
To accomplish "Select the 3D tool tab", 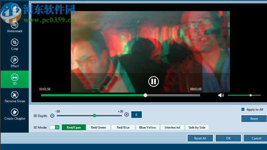I will [15, 79].
